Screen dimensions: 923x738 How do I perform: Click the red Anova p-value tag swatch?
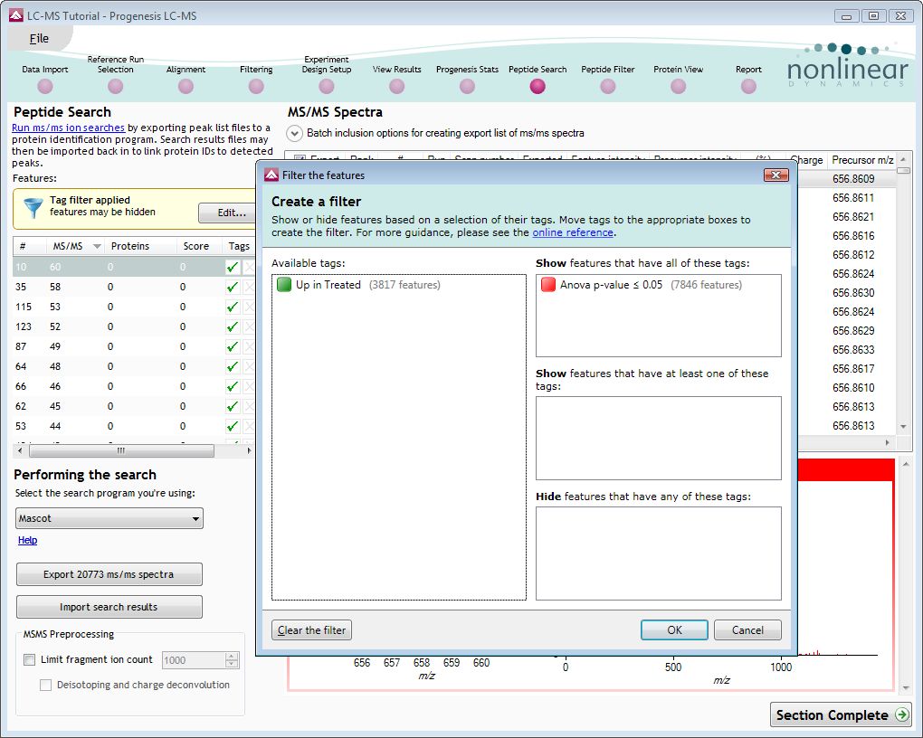pyautogui.click(x=548, y=285)
